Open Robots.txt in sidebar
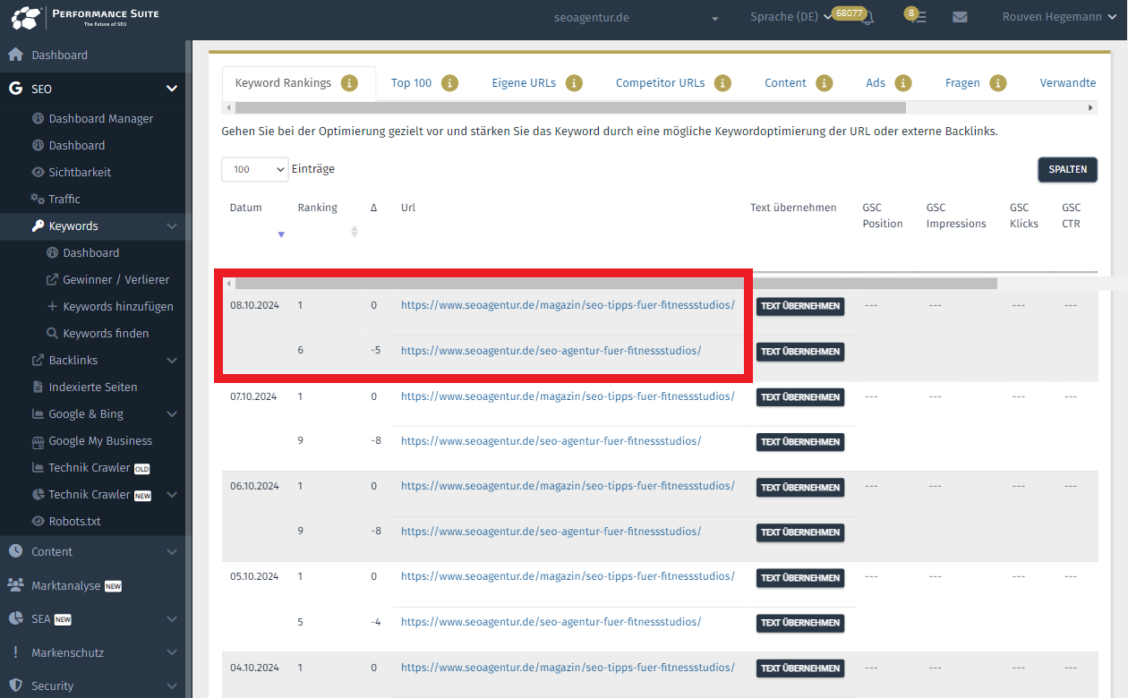 [x=74, y=521]
